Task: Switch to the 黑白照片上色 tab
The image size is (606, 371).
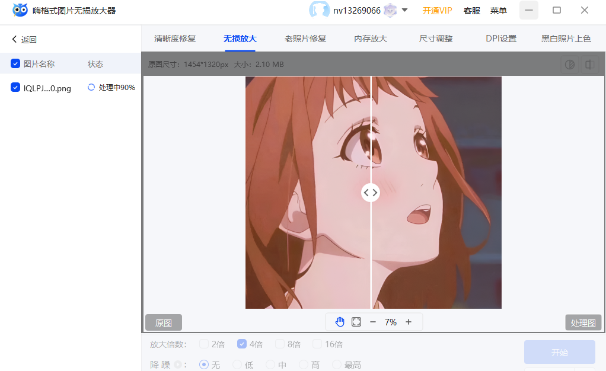Action: pyautogui.click(x=566, y=39)
